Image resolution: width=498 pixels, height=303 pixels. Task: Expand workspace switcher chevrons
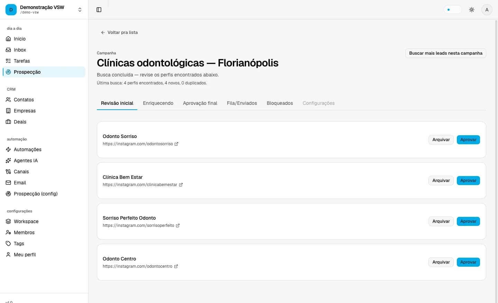tap(80, 10)
